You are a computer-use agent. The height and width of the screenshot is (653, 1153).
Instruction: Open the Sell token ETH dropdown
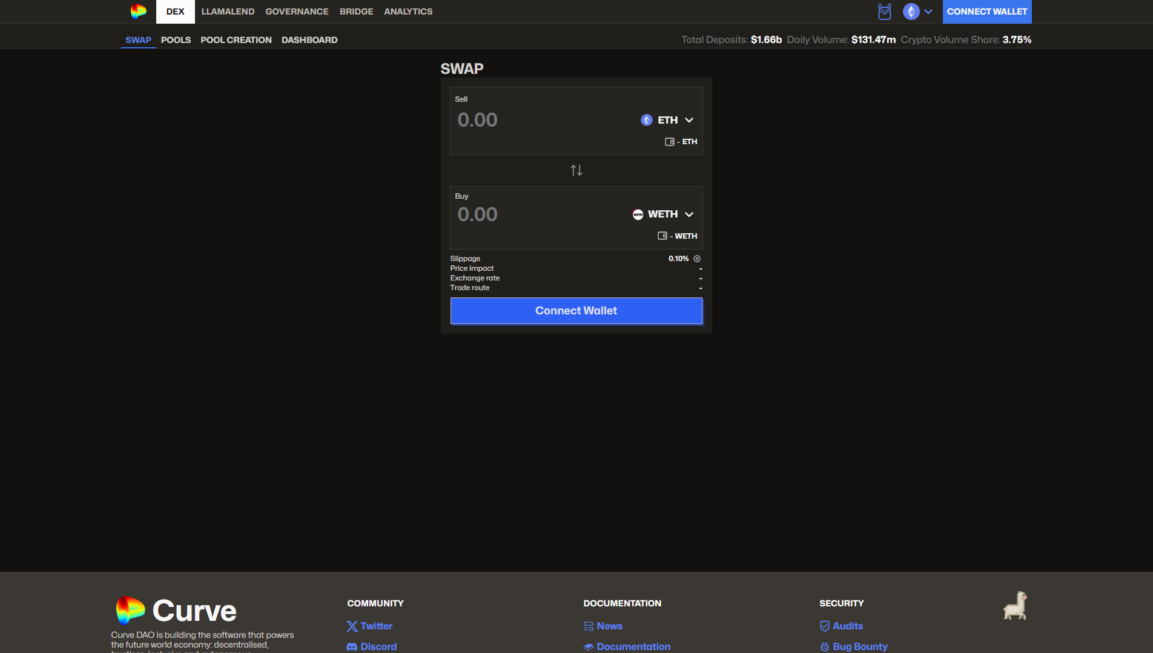point(667,120)
